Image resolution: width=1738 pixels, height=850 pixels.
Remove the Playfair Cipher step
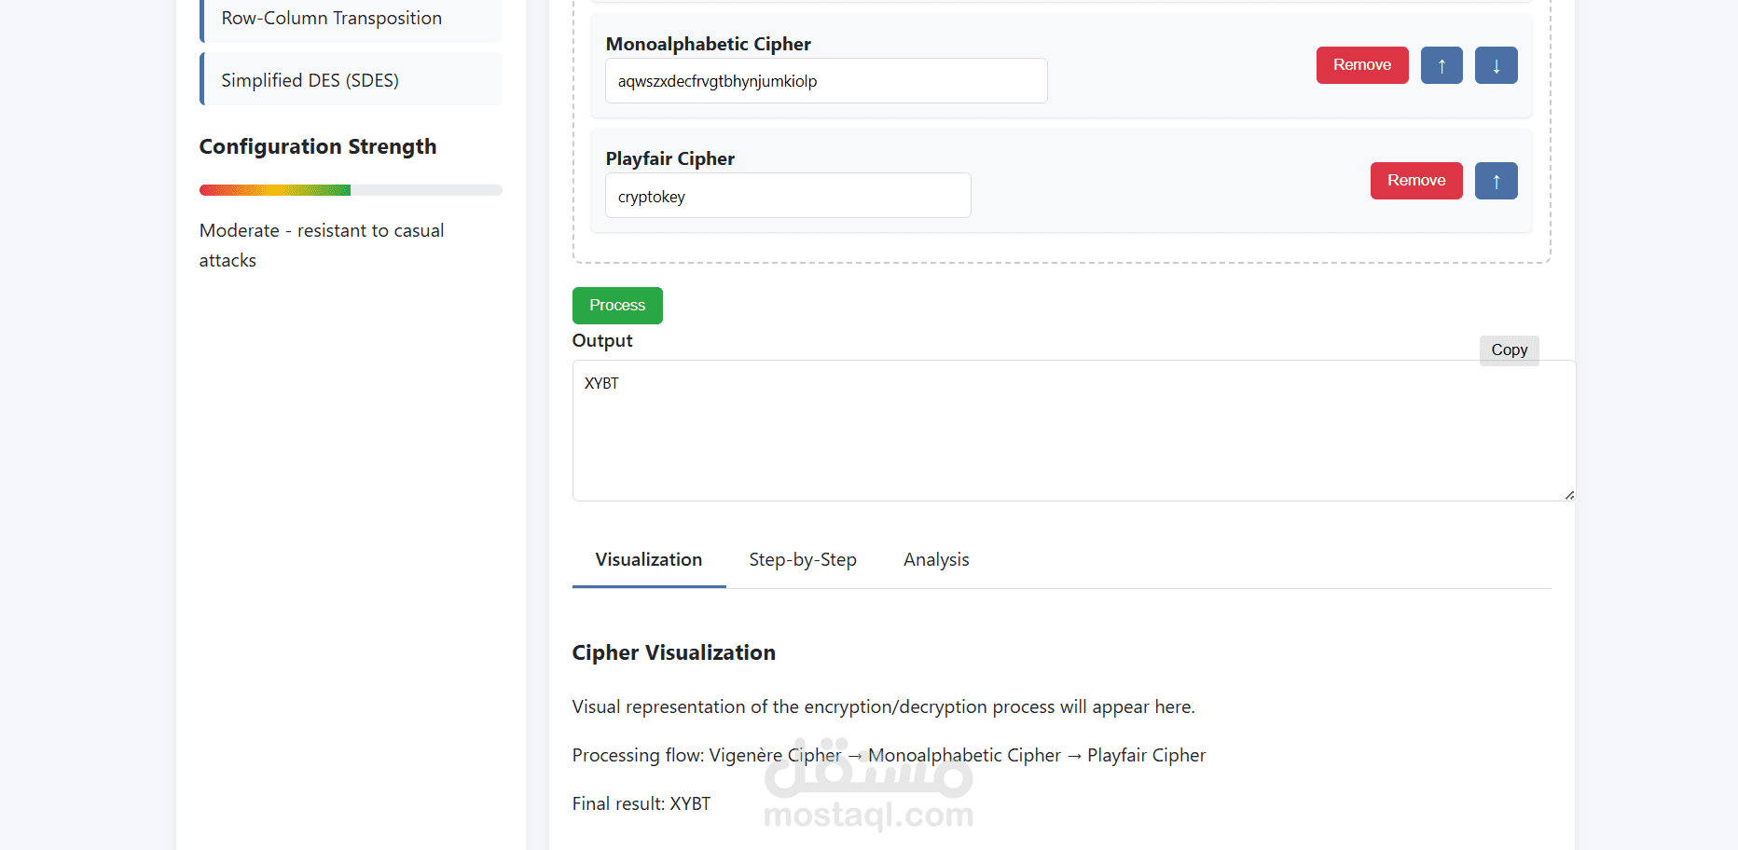pos(1416,181)
